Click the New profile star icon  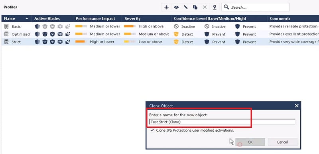pos(166,7)
